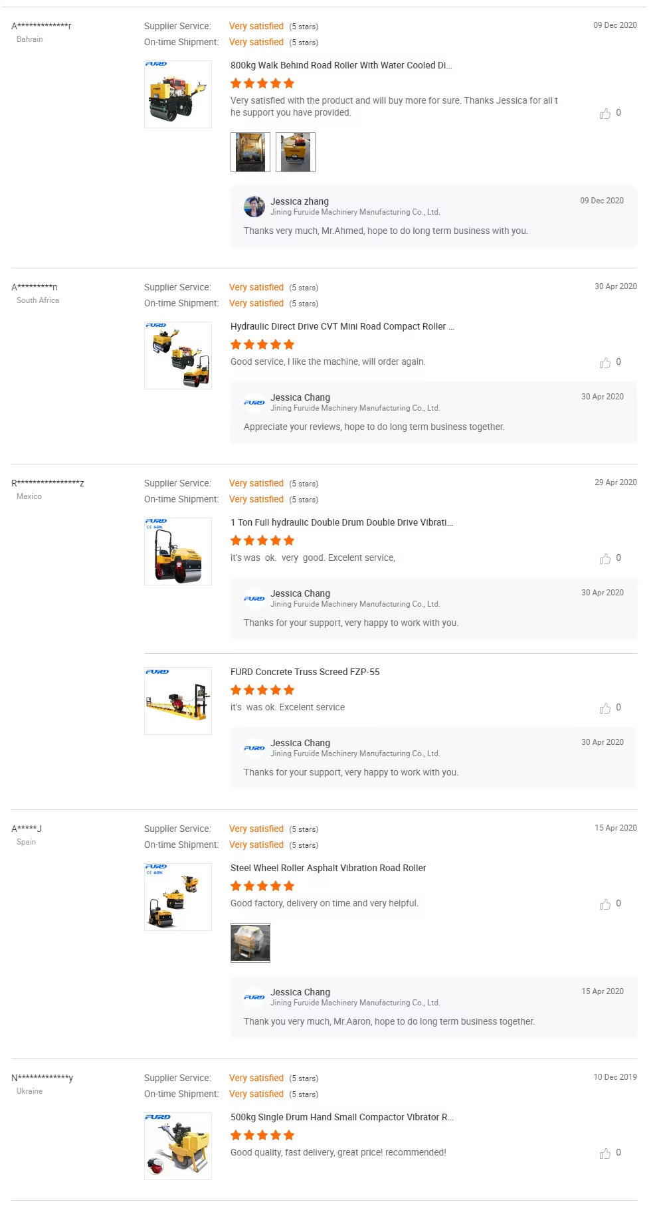
Task: Like the FURD Concrete Truss Screed review
Action: (605, 707)
